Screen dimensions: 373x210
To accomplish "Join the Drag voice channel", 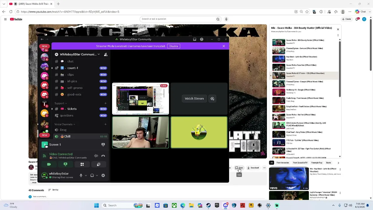I will pyautogui.click(x=81, y=130).
